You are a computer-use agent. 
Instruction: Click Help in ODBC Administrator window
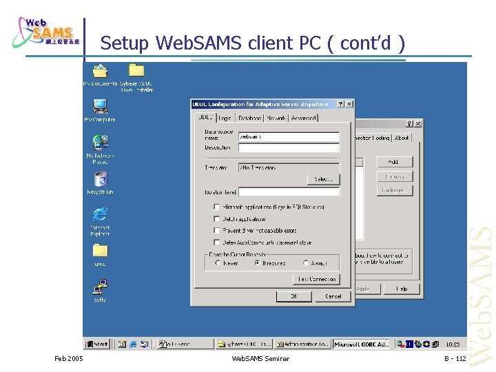tap(402, 289)
